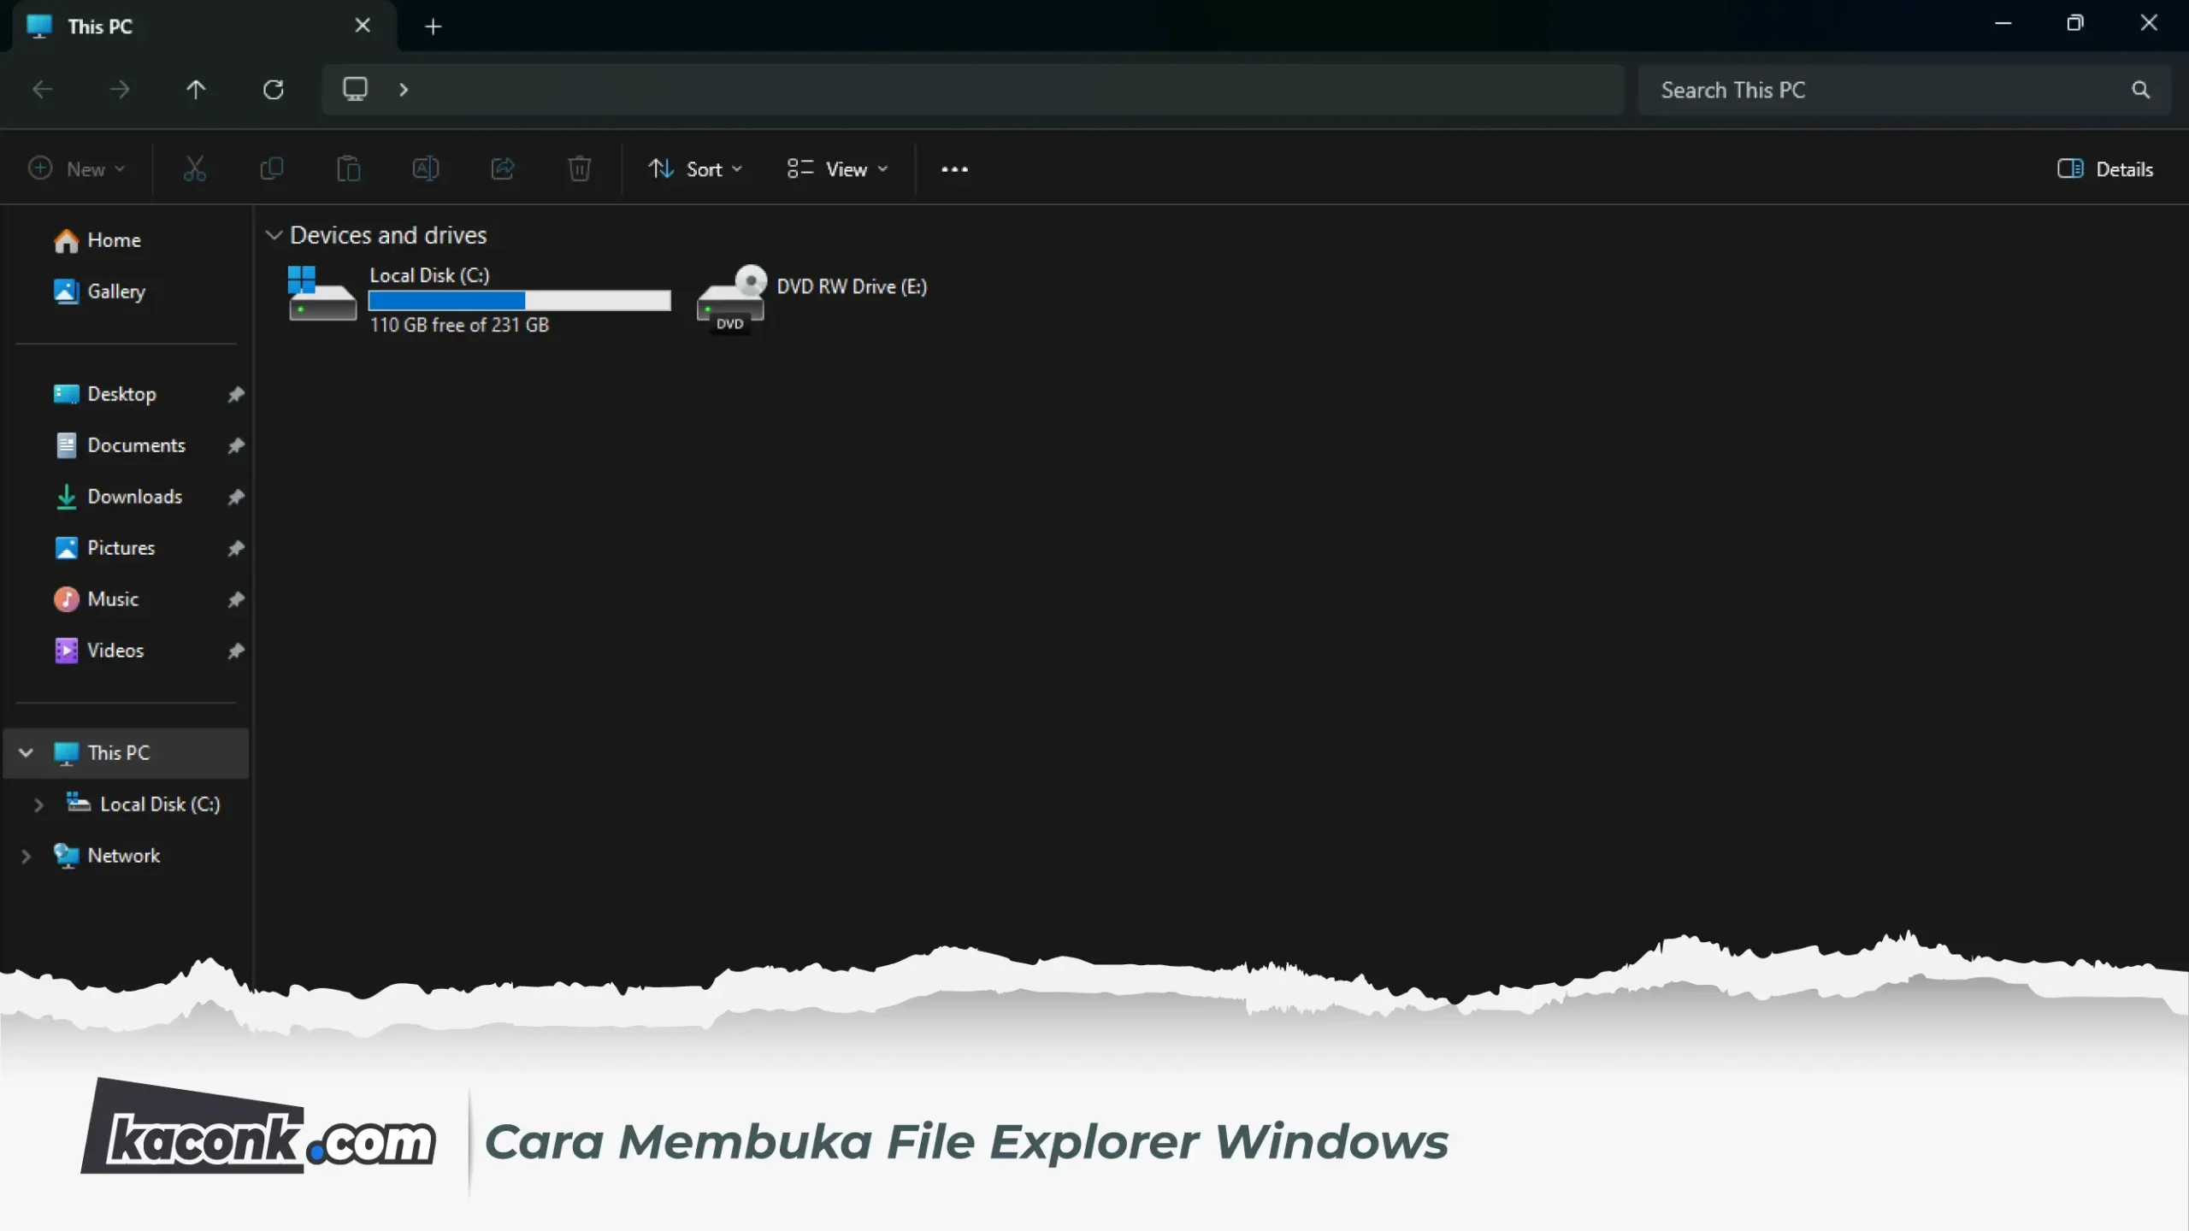
Task: Expand Local Disk (C:) in sidebar
Action: point(38,804)
